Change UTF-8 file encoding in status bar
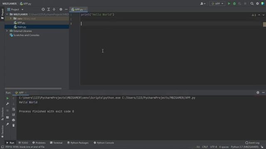The height and width of the screenshot is (149, 266). 213,147
